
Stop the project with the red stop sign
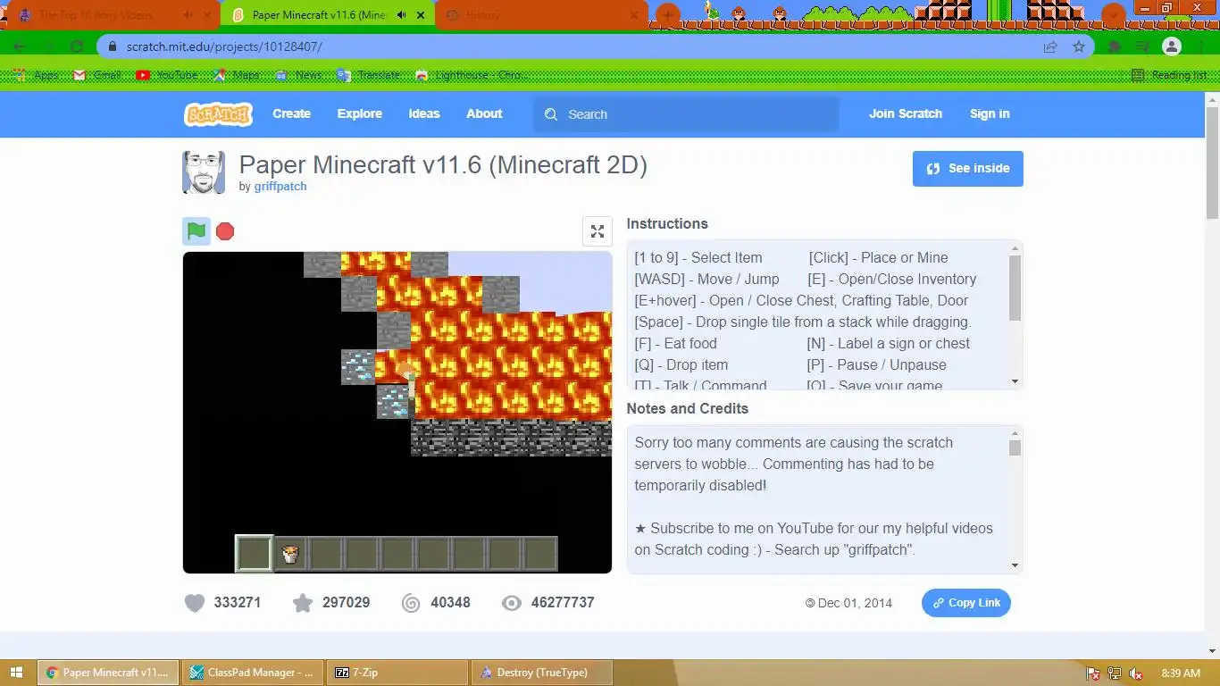point(225,231)
